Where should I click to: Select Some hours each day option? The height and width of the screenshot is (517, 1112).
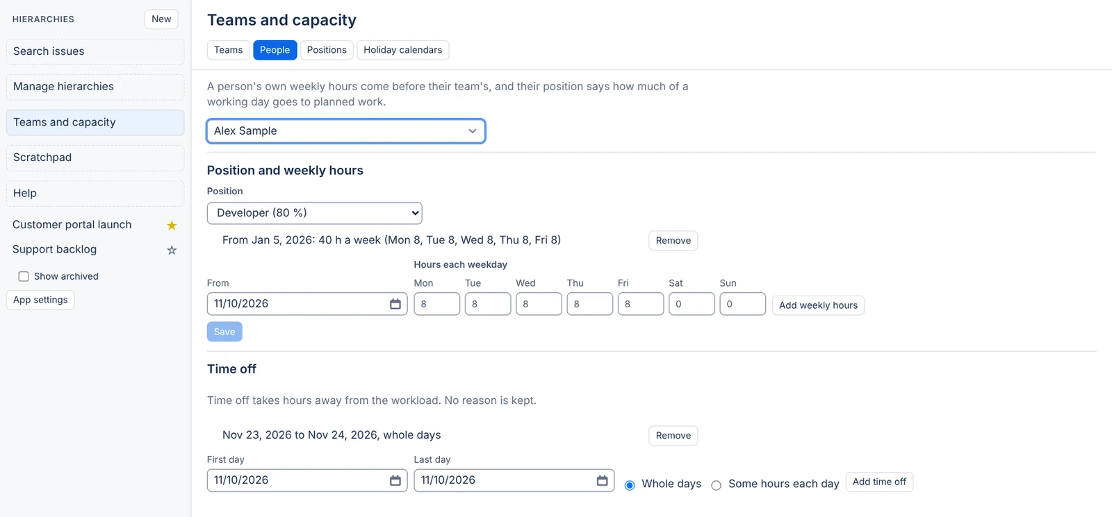click(x=716, y=485)
